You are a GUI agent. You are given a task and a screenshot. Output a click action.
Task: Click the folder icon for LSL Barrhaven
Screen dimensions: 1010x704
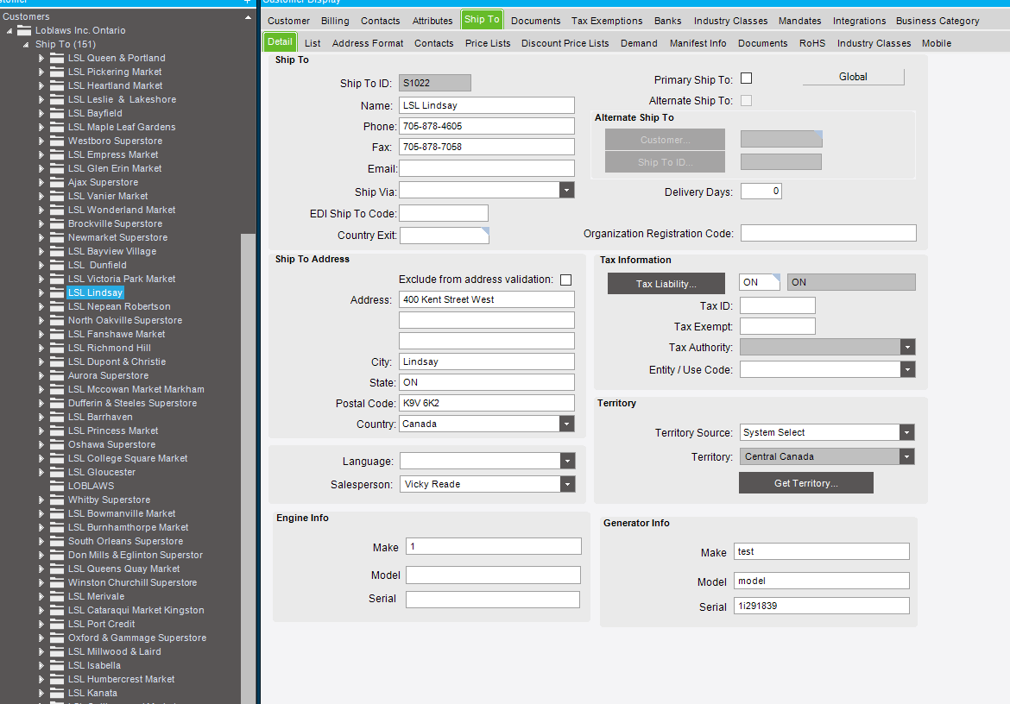[57, 417]
